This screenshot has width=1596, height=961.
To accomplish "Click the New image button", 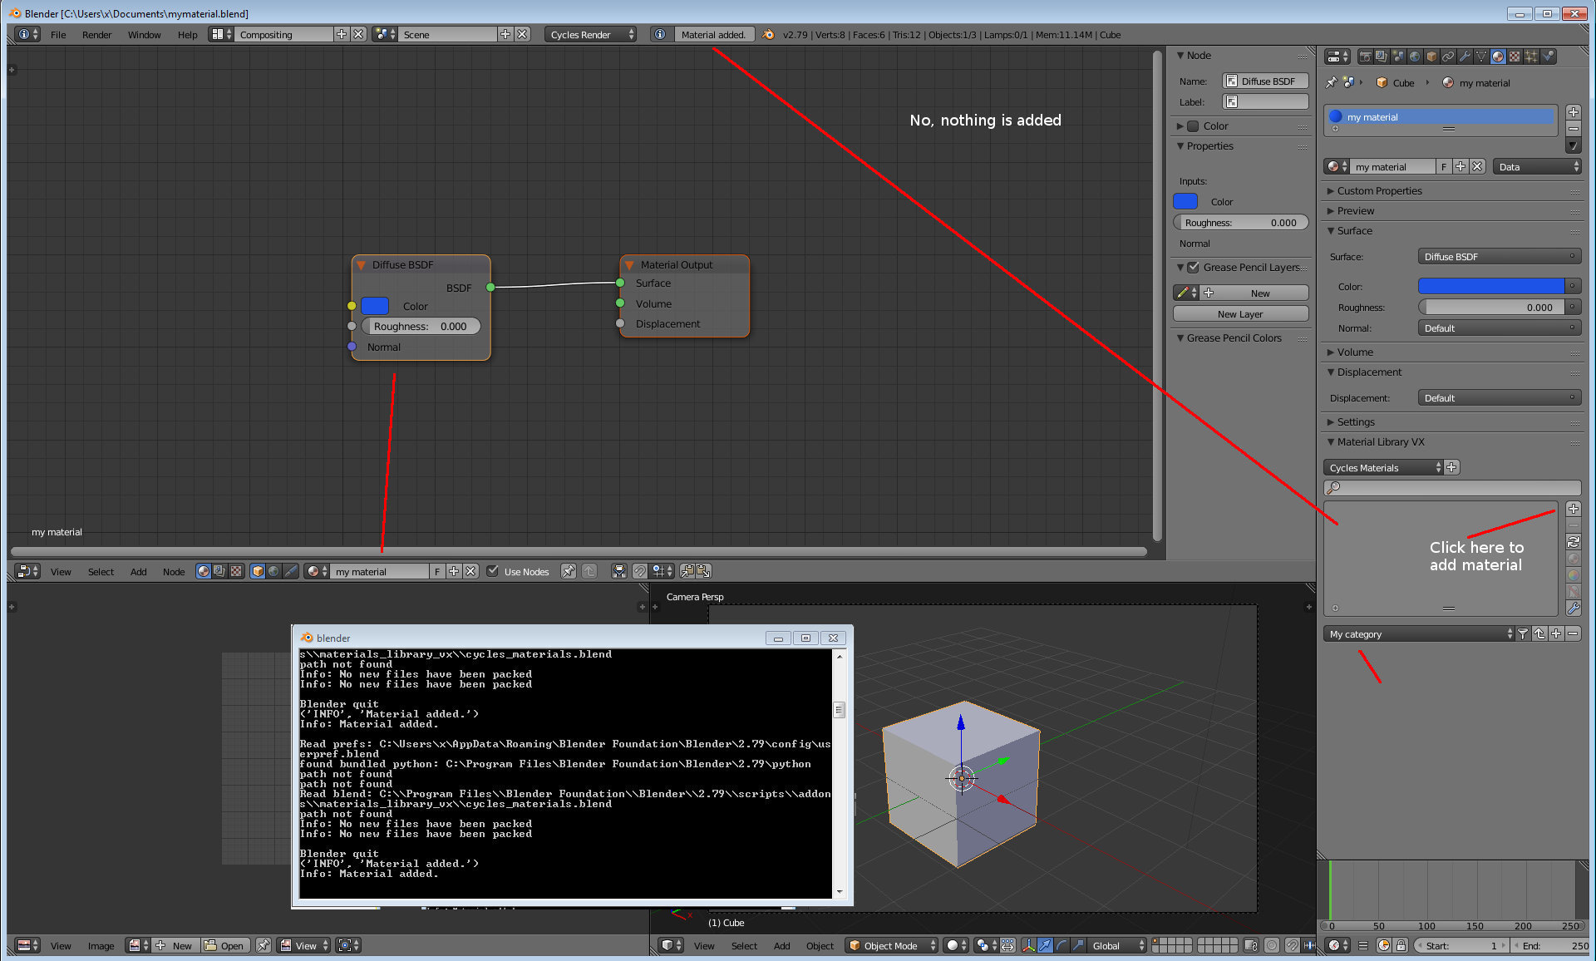I will coord(175,945).
